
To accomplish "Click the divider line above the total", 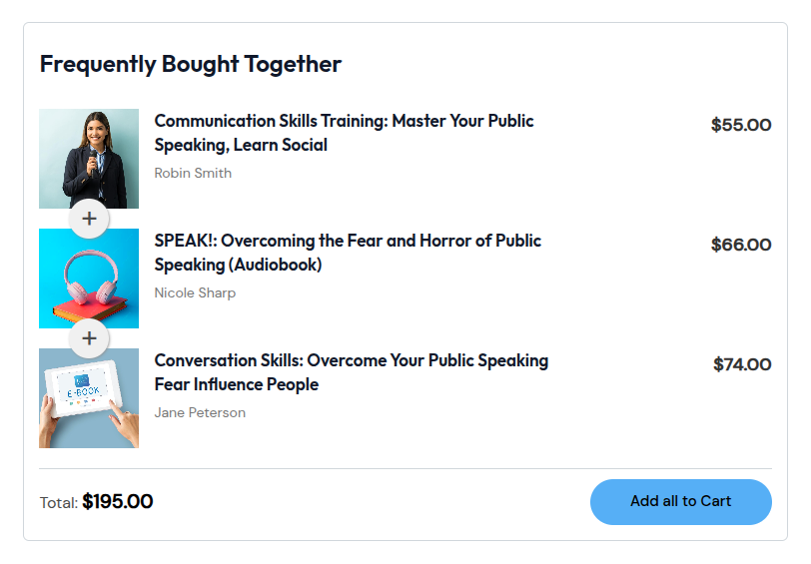I will point(405,468).
